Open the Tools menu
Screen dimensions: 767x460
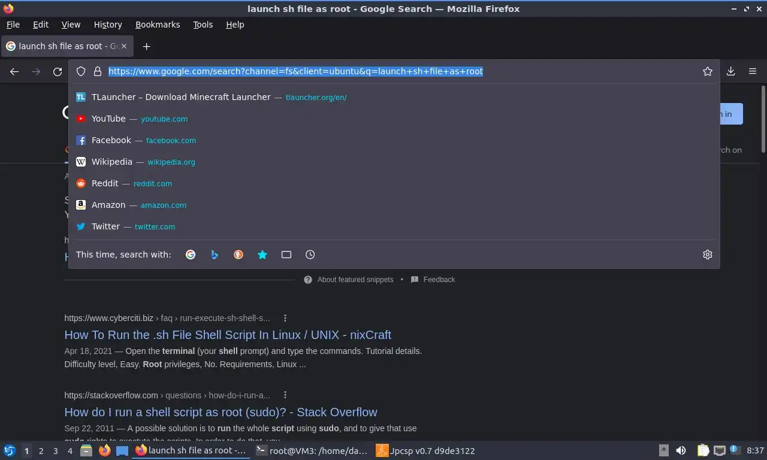coord(203,25)
